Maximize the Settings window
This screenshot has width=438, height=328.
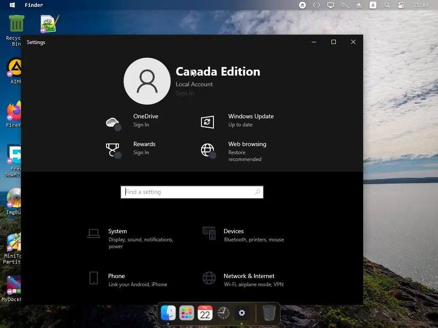[x=334, y=42]
